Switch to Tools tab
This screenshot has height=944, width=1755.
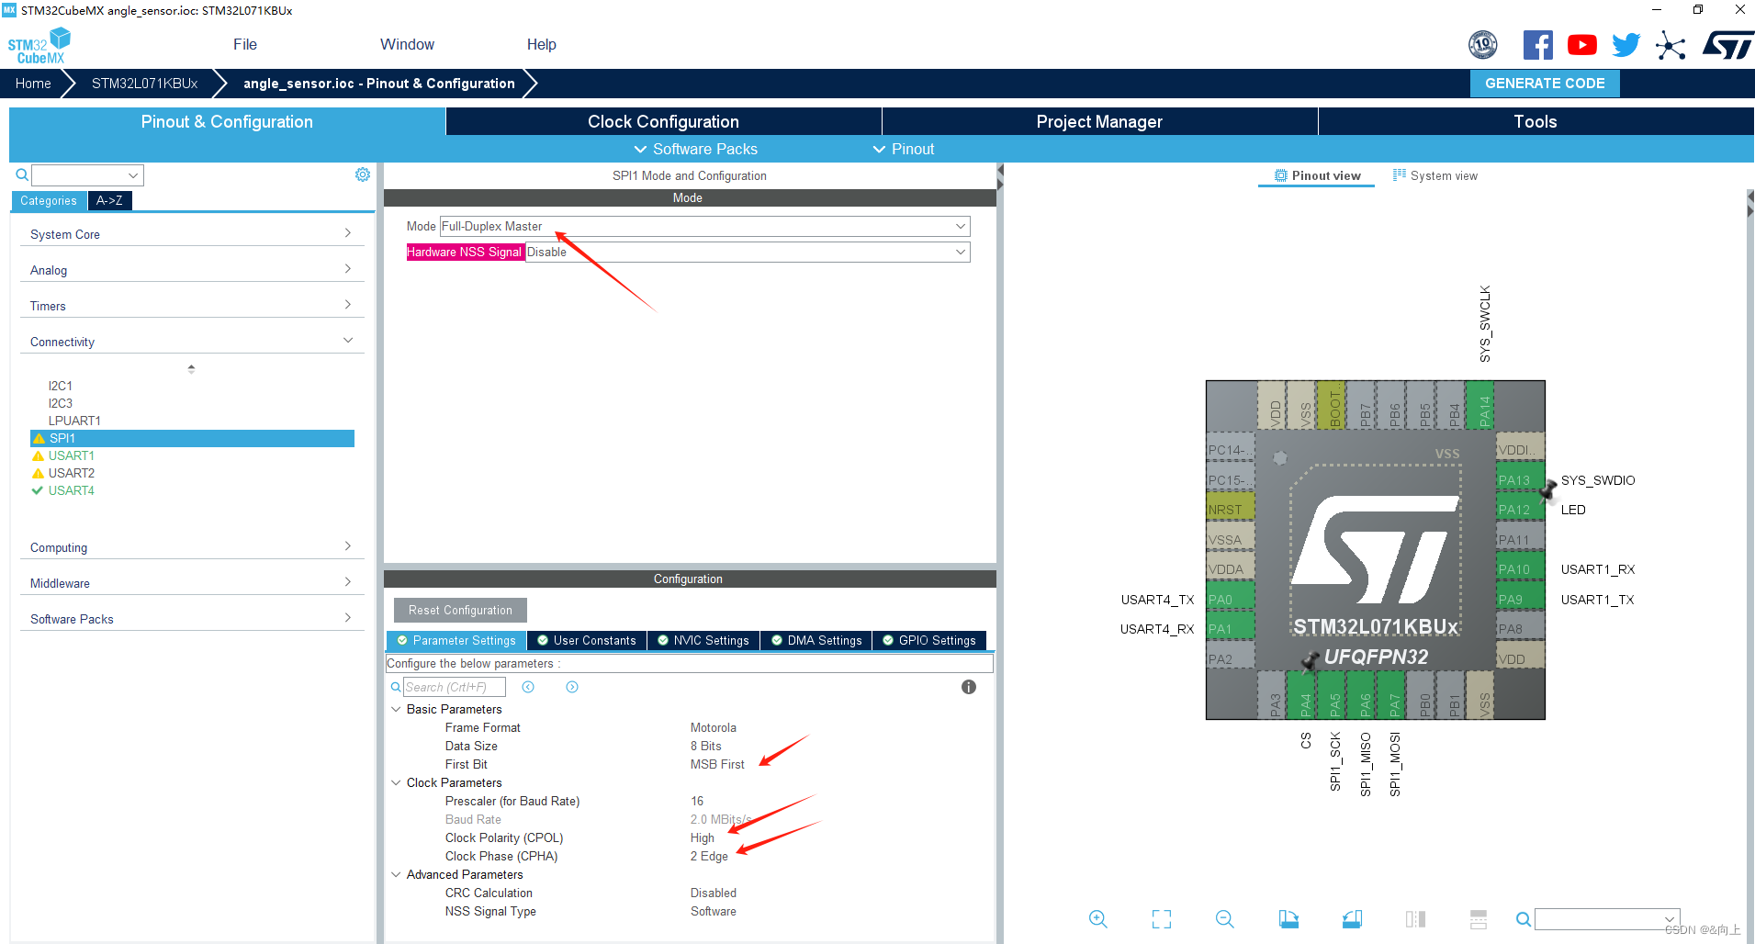pos(1536,121)
